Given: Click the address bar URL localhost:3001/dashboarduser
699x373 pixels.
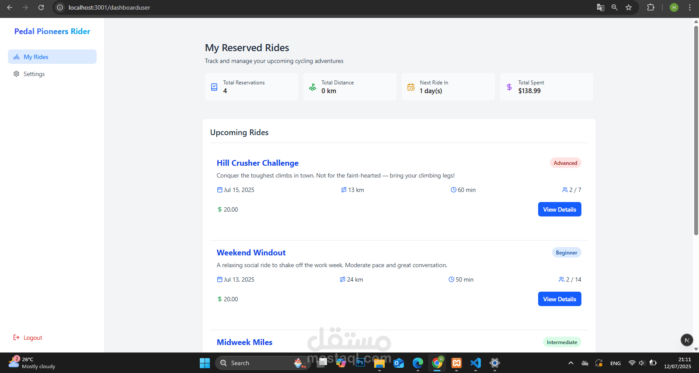Looking at the screenshot, I should tap(109, 7).
